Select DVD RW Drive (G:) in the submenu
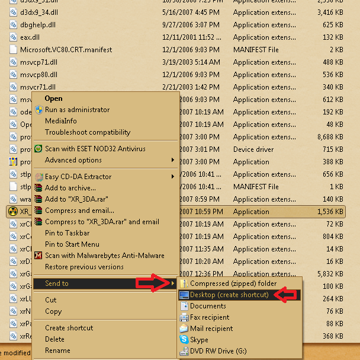360x360 pixels. [x=218, y=351]
